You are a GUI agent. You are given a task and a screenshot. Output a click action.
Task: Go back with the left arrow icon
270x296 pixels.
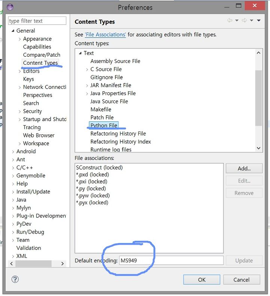coord(230,20)
